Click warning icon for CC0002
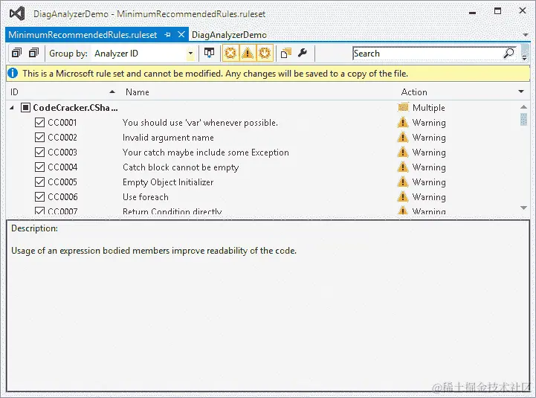The image size is (536, 398). click(403, 137)
